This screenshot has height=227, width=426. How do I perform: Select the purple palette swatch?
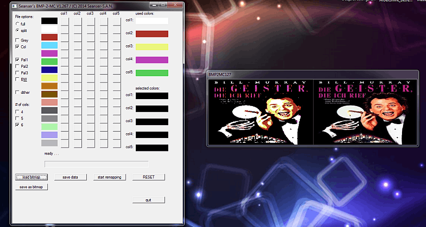(x=50, y=54)
